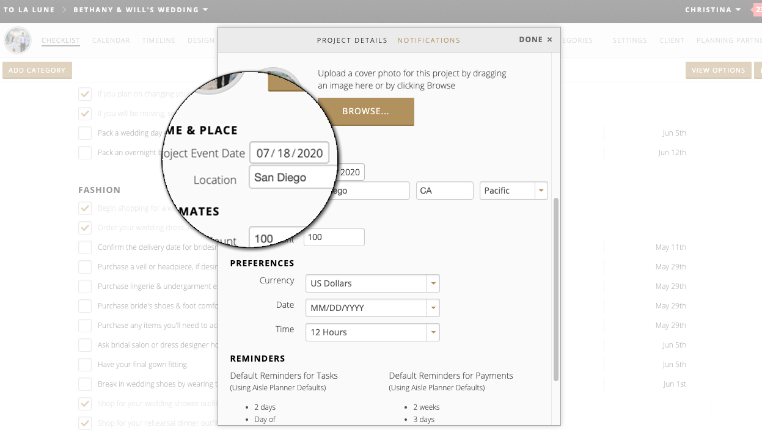Open the notifications badge in top bar
Image resolution: width=762 pixels, height=430 pixels.
758,10
